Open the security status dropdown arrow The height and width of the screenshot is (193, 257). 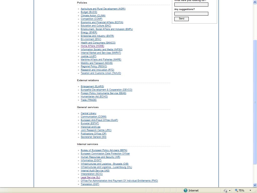230,190
